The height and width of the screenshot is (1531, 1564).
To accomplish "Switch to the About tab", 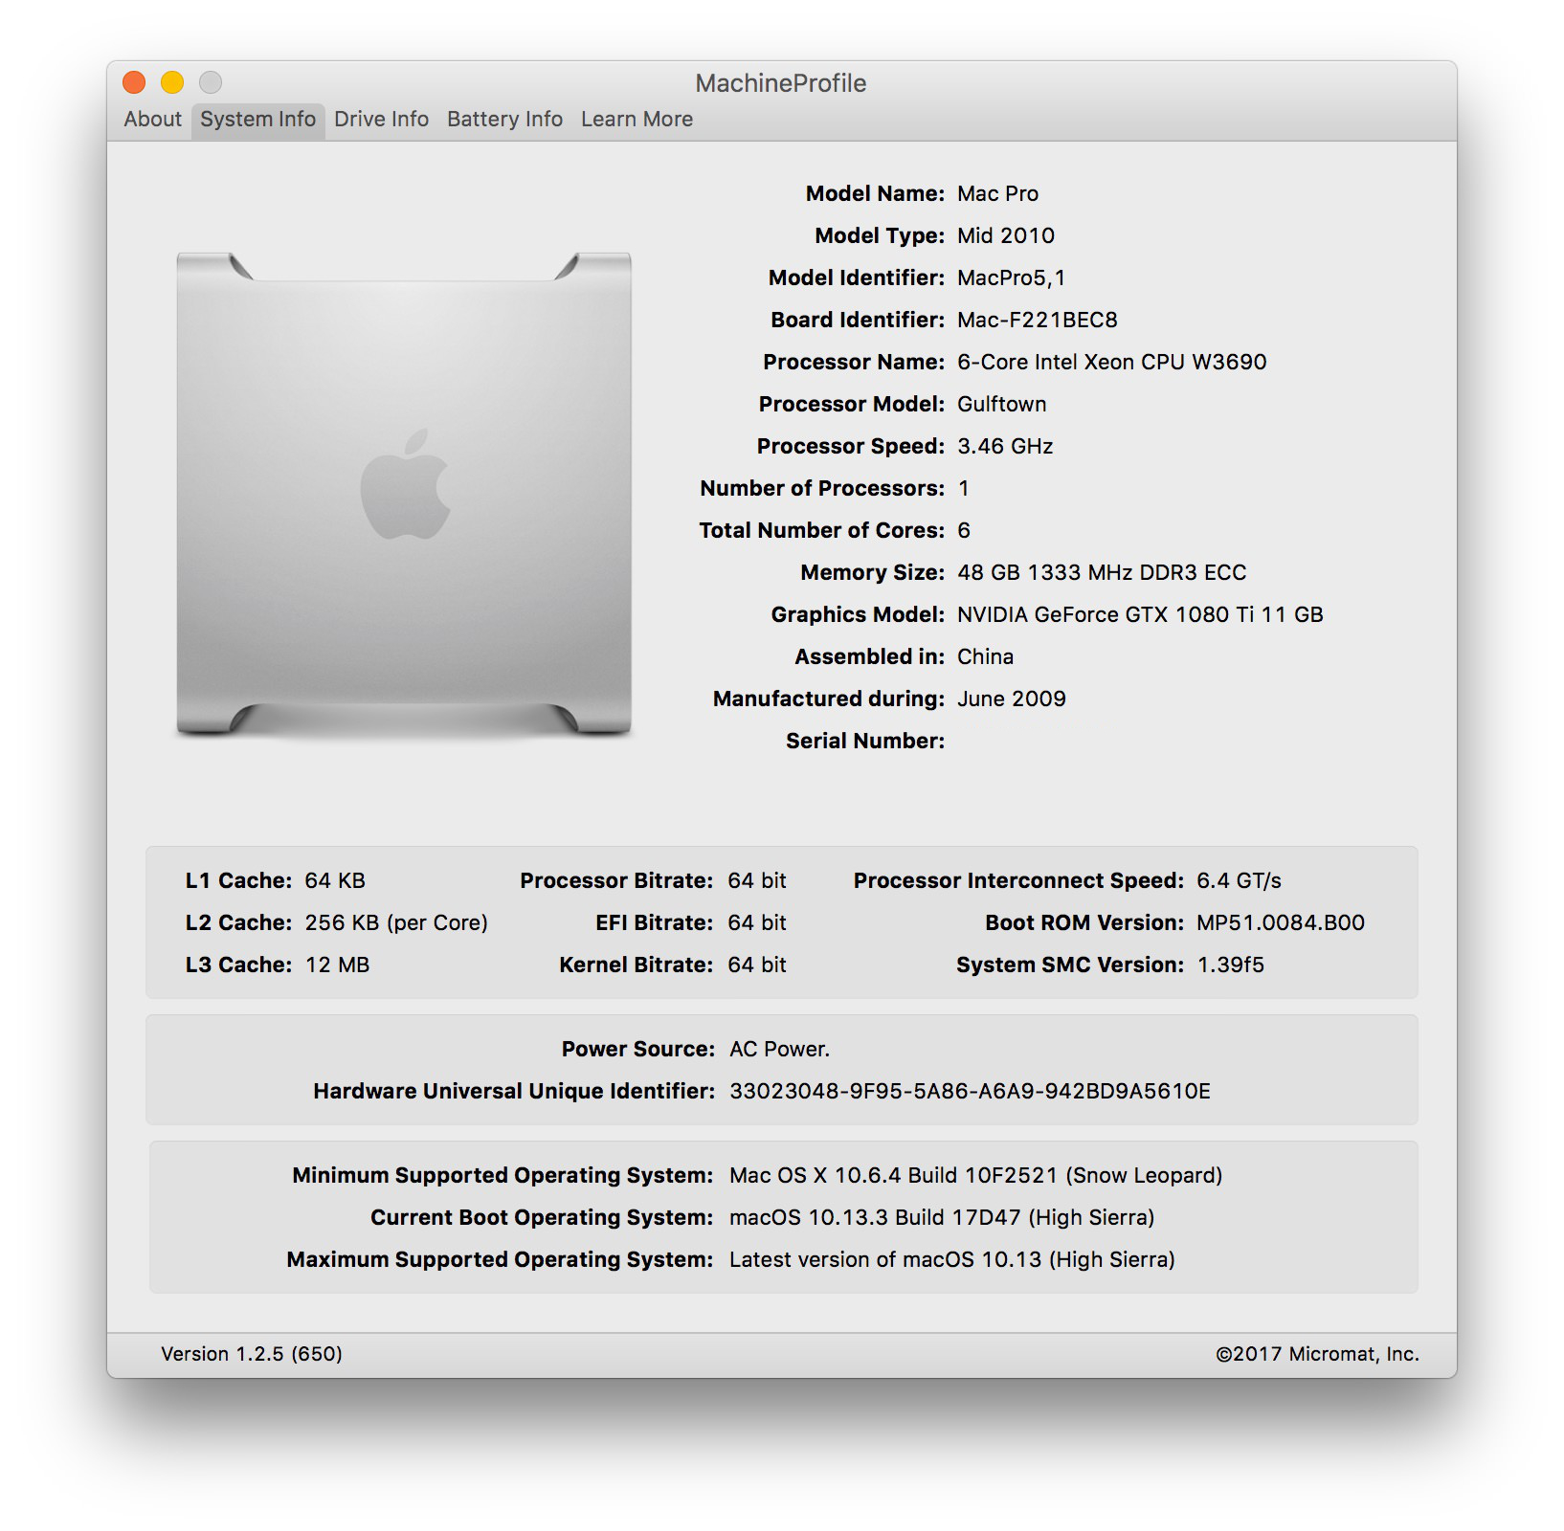I will tap(152, 120).
